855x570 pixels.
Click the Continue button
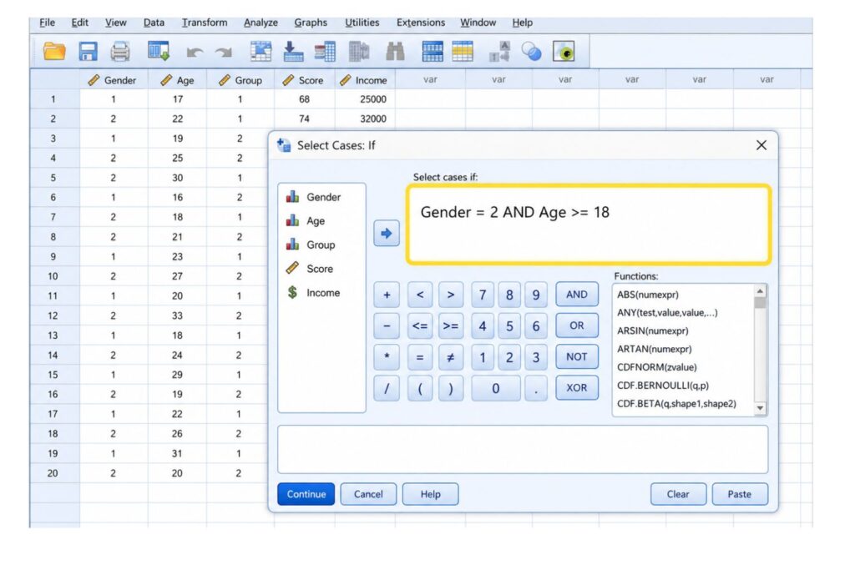pyautogui.click(x=306, y=494)
